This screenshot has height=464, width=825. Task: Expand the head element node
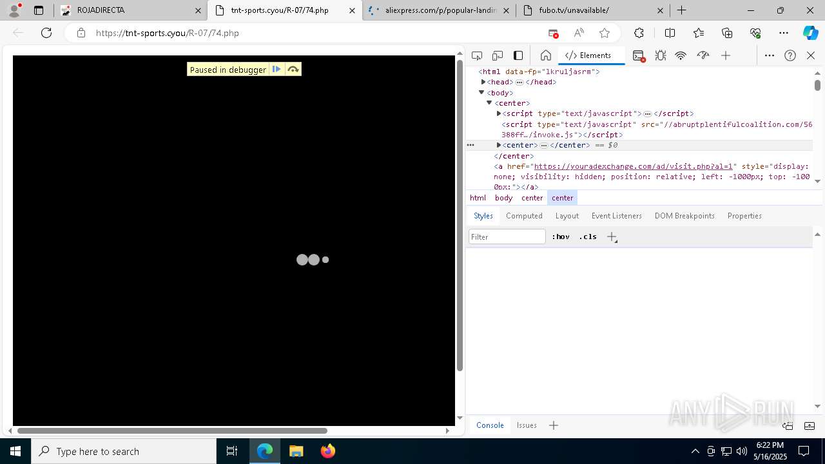click(x=483, y=82)
